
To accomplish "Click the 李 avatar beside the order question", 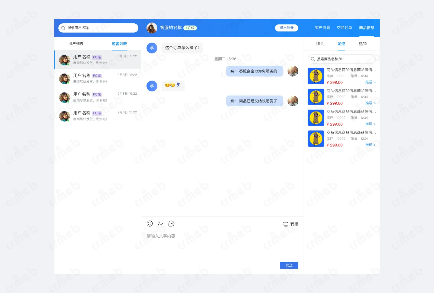I will pyautogui.click(x=152, y=48).
